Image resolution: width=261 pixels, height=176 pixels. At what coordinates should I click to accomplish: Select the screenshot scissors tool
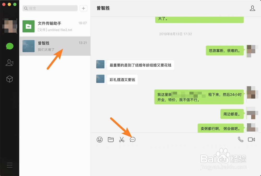click(x=122, y=139)
